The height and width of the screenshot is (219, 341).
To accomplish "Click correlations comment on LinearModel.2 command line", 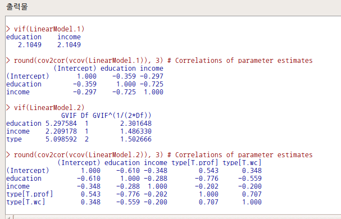I will 240,155.
